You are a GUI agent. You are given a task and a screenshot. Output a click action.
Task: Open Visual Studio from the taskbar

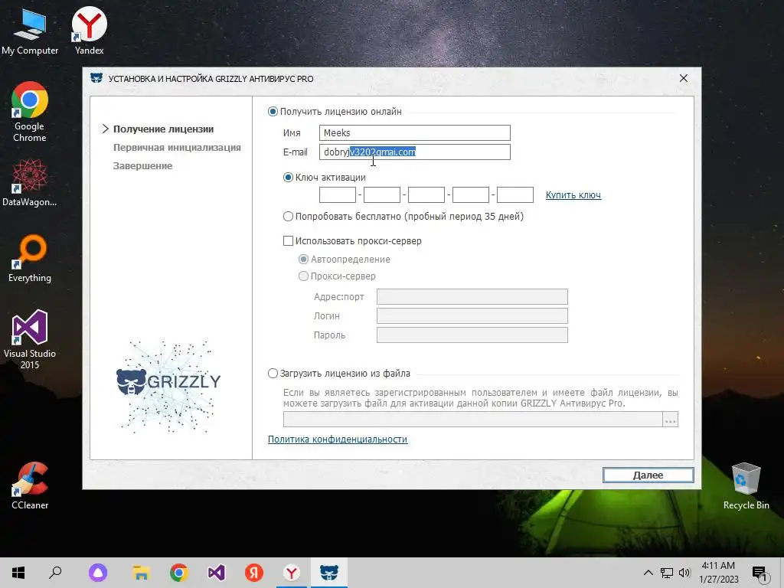click(217, 573)
